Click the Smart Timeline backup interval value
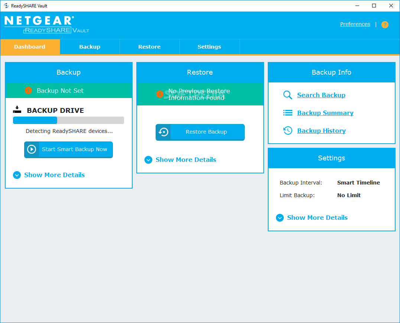 [358, 183]
